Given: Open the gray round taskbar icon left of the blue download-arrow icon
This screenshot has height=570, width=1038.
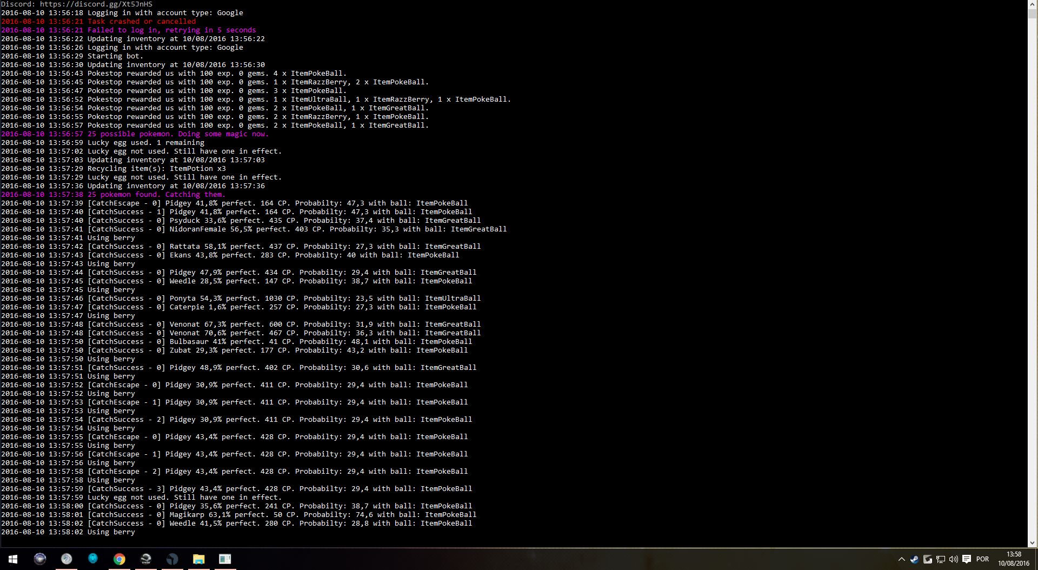Looking at the screenshot, I should [66, 559].
